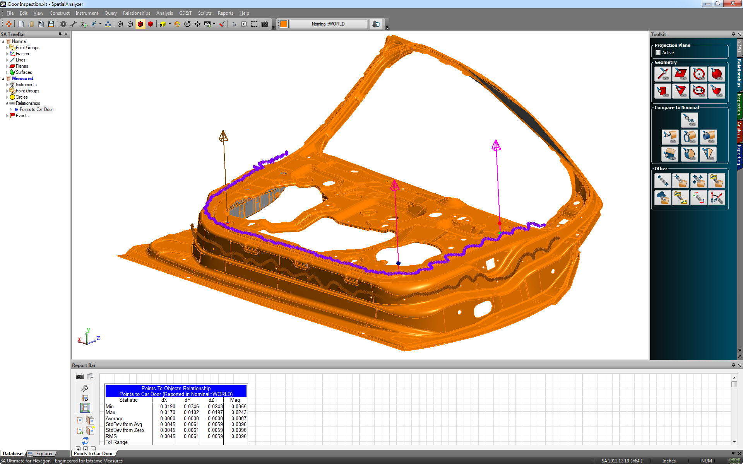
Task: Switch to the Explorer tab
Action: [44, 454]
